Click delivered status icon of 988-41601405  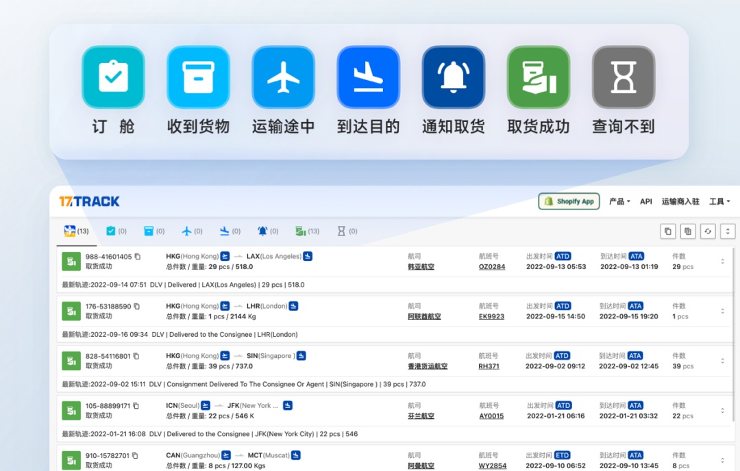pyautogui.click(x=71, y=262)
